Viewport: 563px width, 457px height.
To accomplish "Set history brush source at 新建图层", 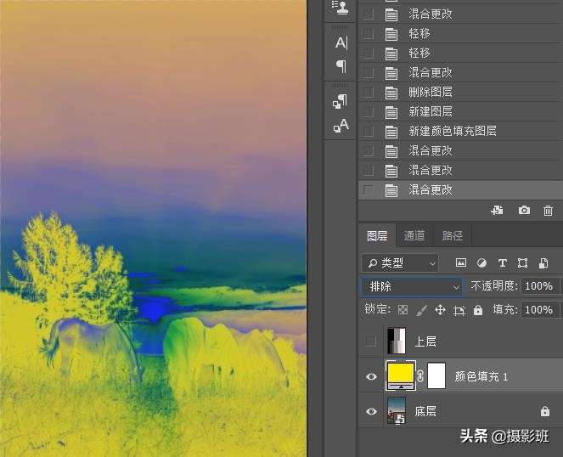I will click(368, 112).
